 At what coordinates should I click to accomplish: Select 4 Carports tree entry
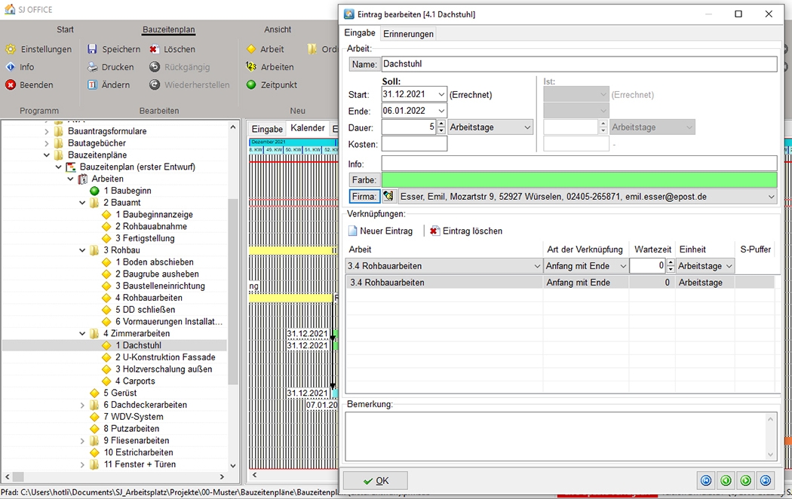point(135,381)
